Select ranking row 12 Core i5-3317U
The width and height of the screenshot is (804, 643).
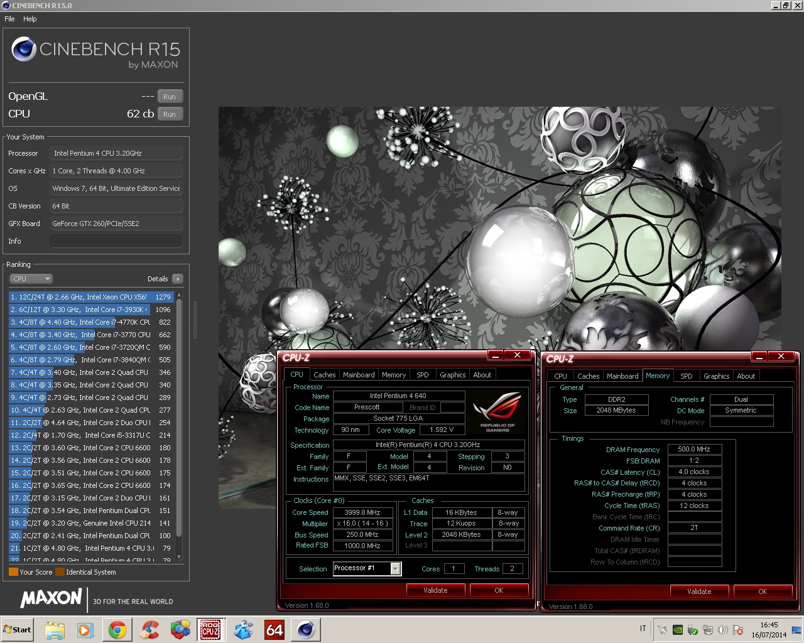(90, 435)
